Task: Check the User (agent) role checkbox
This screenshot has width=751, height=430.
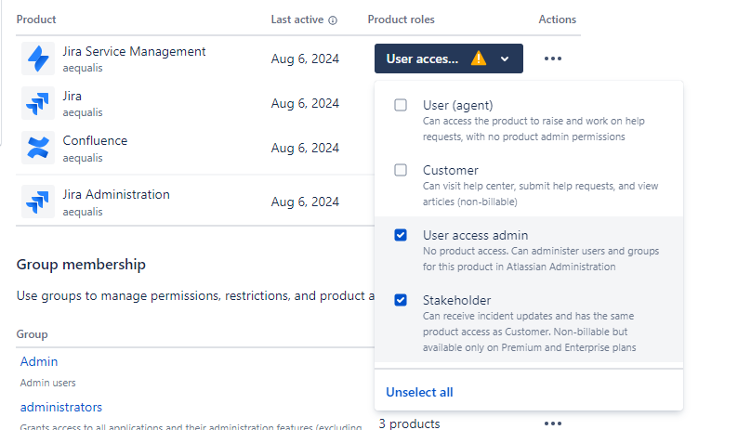Action: click(401, 105)
